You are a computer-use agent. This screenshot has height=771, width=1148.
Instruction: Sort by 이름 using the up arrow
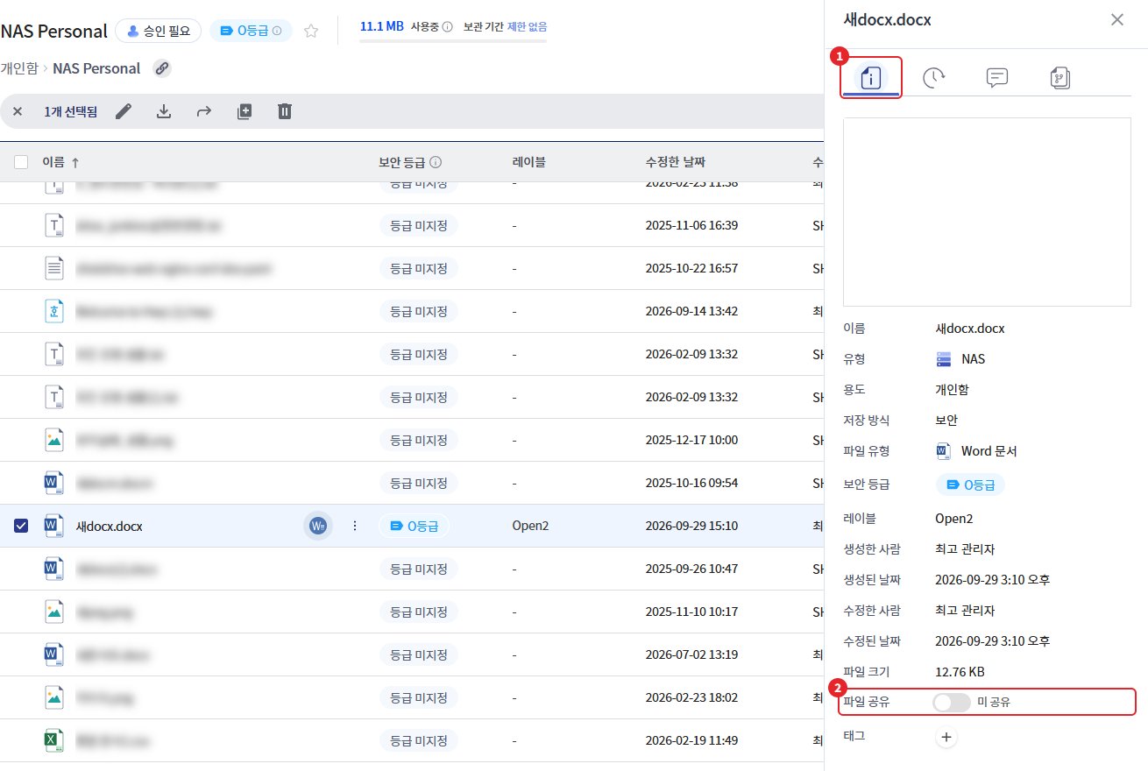coord(74,162)
